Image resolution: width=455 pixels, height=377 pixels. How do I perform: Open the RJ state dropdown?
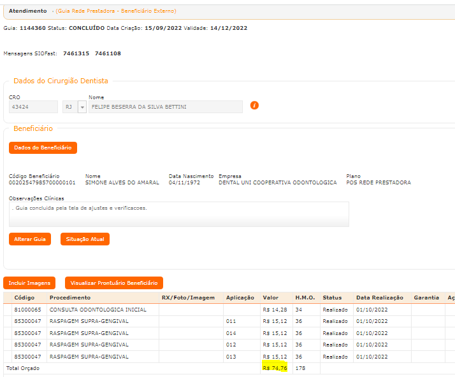click(x=82, y=107)
